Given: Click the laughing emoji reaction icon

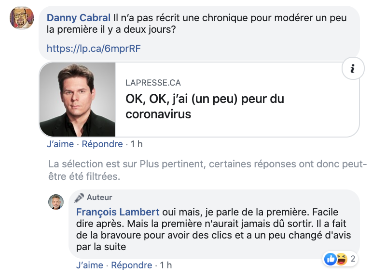Looking at the screenshot, I should point(342,259).
